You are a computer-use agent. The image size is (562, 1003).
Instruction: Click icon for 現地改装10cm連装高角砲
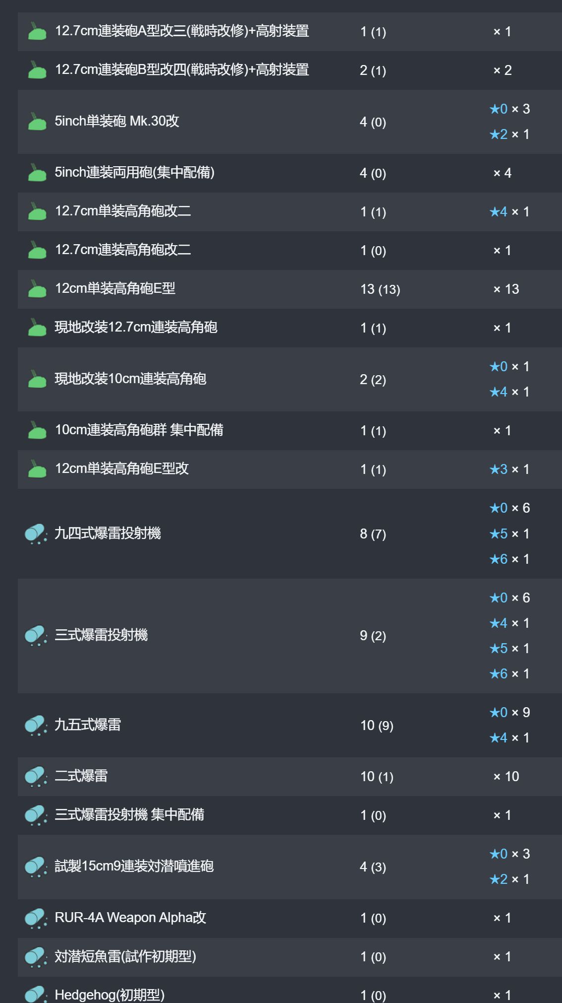(37, 379)
